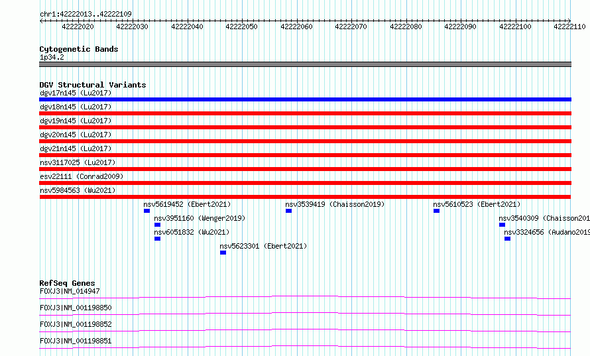This screenshot has height=356, width=590.
Task: Click nsv5619452 (Ebert2021) label
Action: point(187,204)
